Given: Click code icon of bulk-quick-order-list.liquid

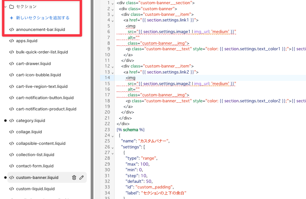Looking at the screenshot, I should tap(12, 52).
